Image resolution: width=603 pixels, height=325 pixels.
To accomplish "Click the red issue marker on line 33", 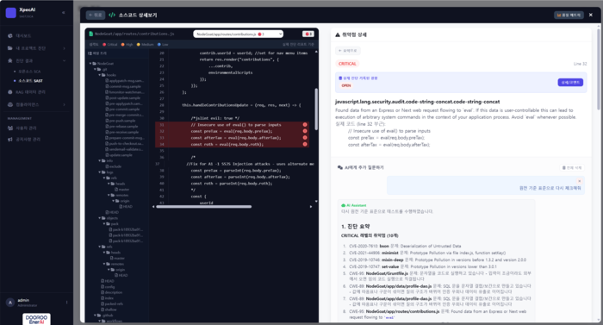I will (x=305, y=138).
